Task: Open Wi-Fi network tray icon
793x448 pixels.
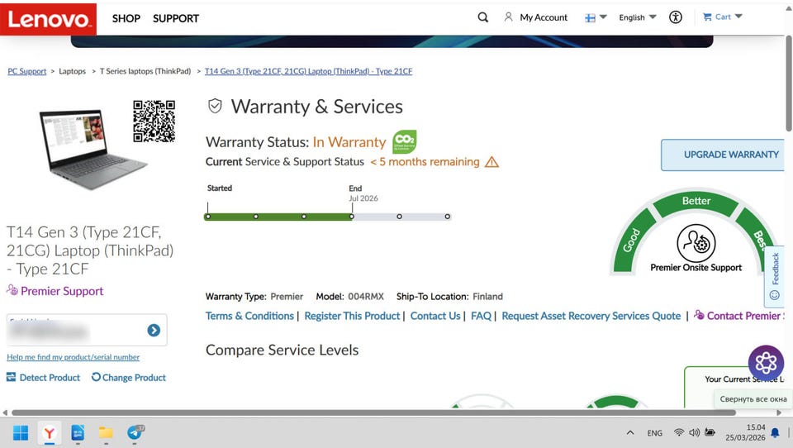Action: pyautogui.click(x=679, y=432)
